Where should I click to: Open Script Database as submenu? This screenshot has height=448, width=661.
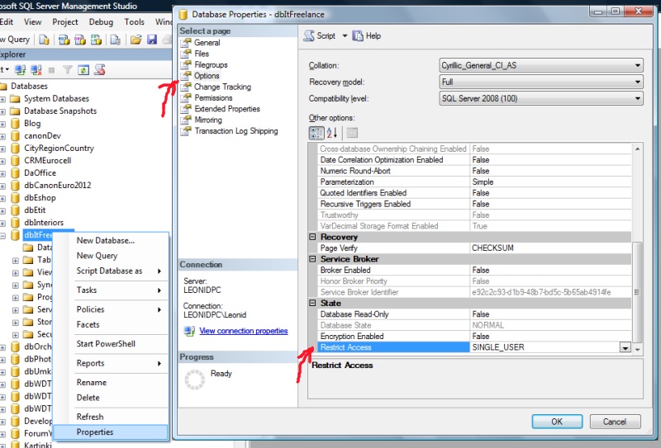[110, 271]
